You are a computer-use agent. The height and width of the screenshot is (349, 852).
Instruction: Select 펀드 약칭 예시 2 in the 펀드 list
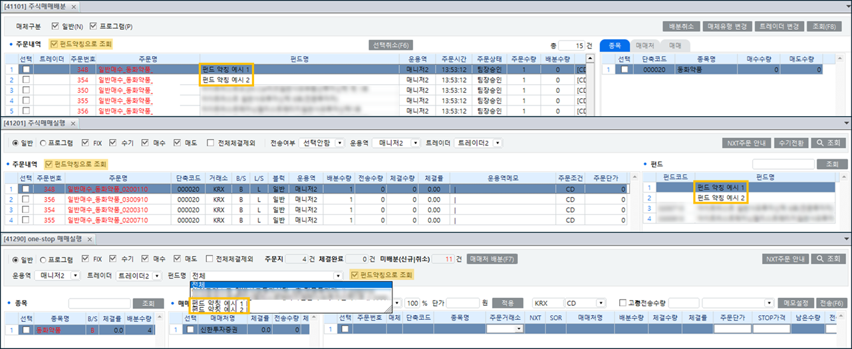(721, 198)
